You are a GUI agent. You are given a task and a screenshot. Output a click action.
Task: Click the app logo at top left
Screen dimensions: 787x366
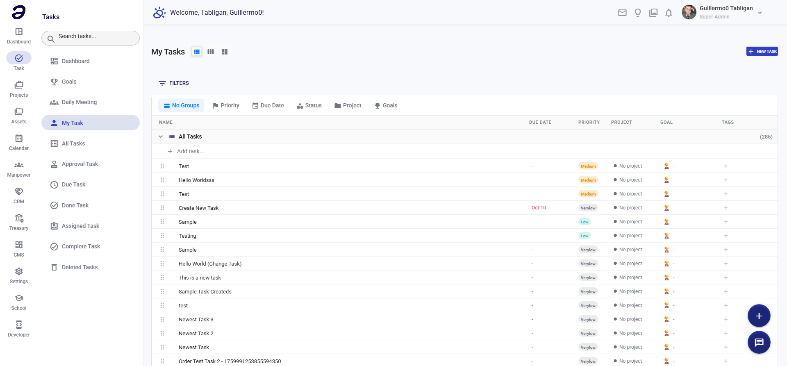click(19, 12)
